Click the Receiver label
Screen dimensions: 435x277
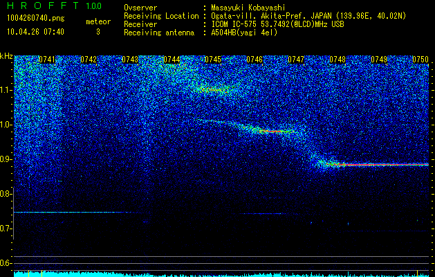[140, 24]
